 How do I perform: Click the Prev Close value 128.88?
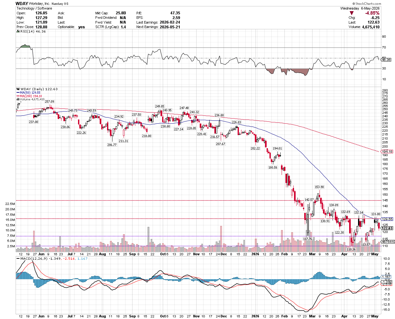pyautogui.click(x=41, y=27)
